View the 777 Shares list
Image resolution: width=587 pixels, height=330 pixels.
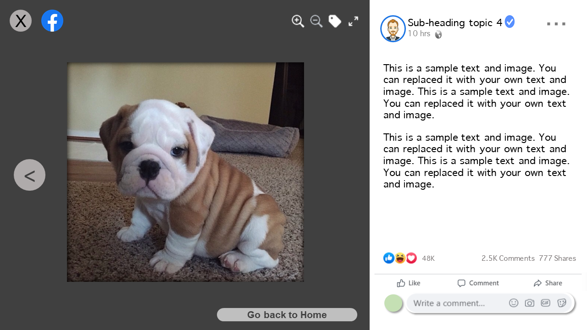click(x=557, y=258)
